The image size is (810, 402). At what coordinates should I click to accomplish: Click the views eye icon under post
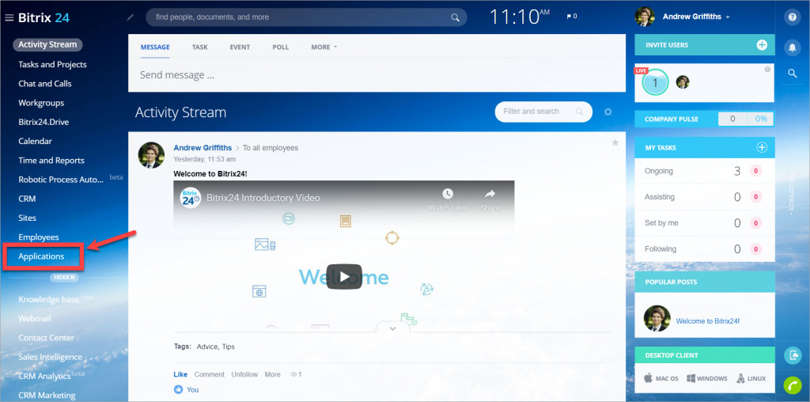293,374
